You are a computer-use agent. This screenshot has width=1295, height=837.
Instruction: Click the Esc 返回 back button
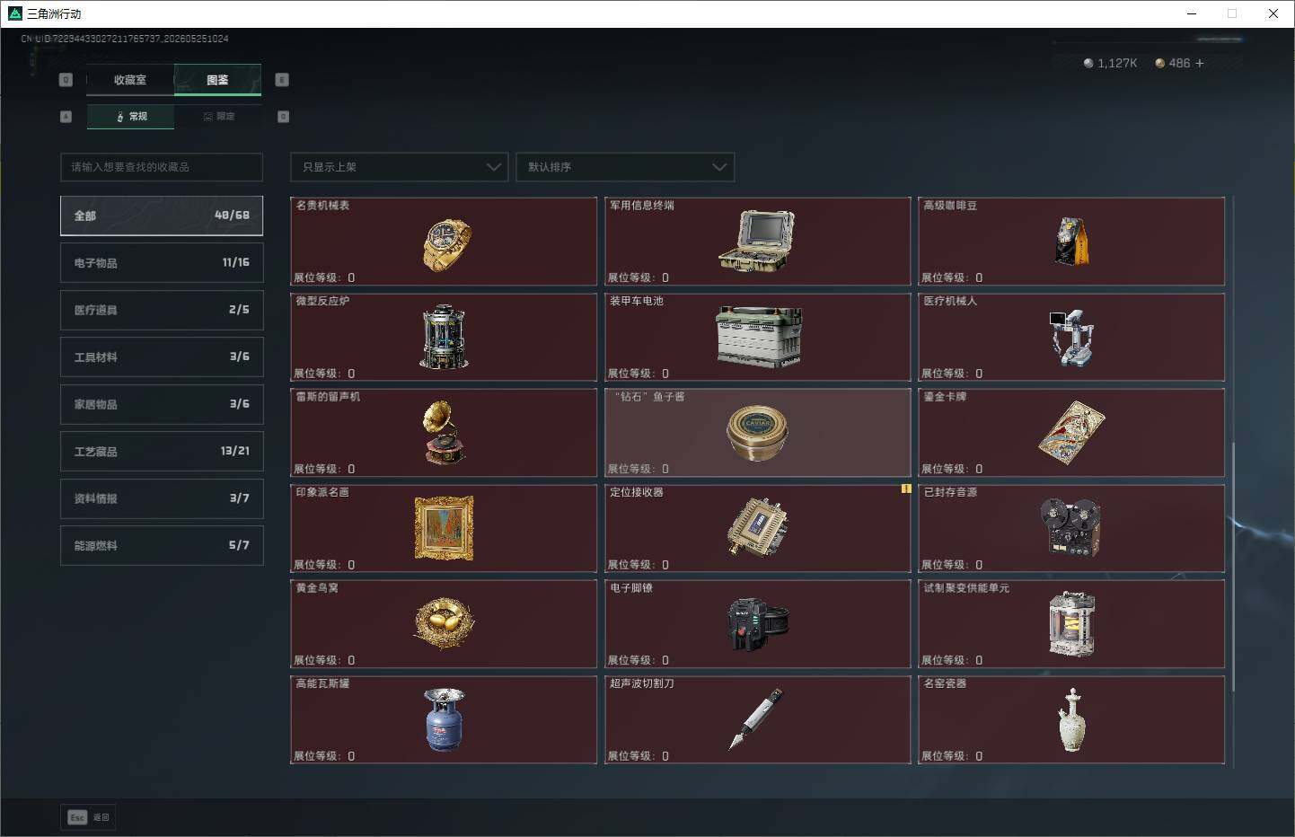(88, 817)
